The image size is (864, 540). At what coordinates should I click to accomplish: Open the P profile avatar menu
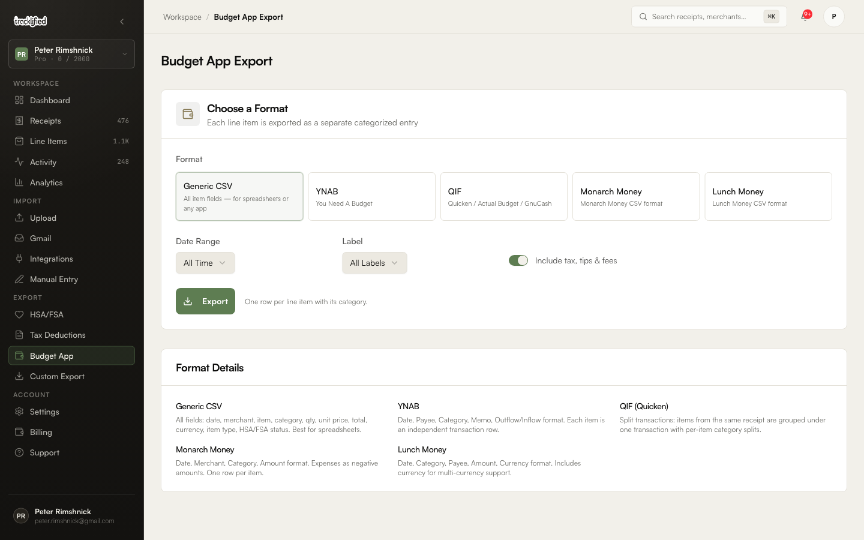click(834, 17)
